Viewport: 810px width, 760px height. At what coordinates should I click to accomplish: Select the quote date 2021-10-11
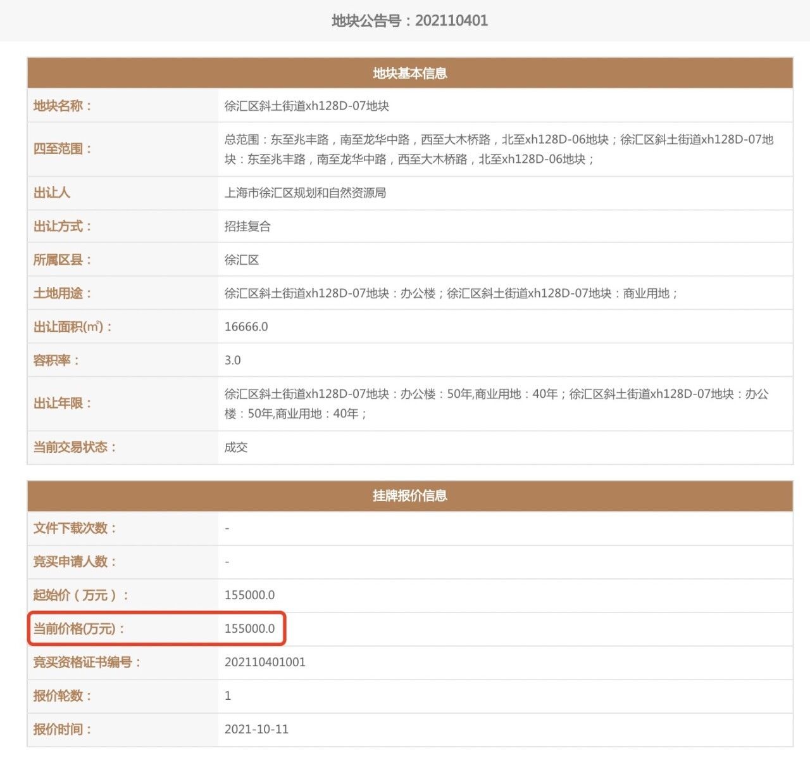pos(256,730)
